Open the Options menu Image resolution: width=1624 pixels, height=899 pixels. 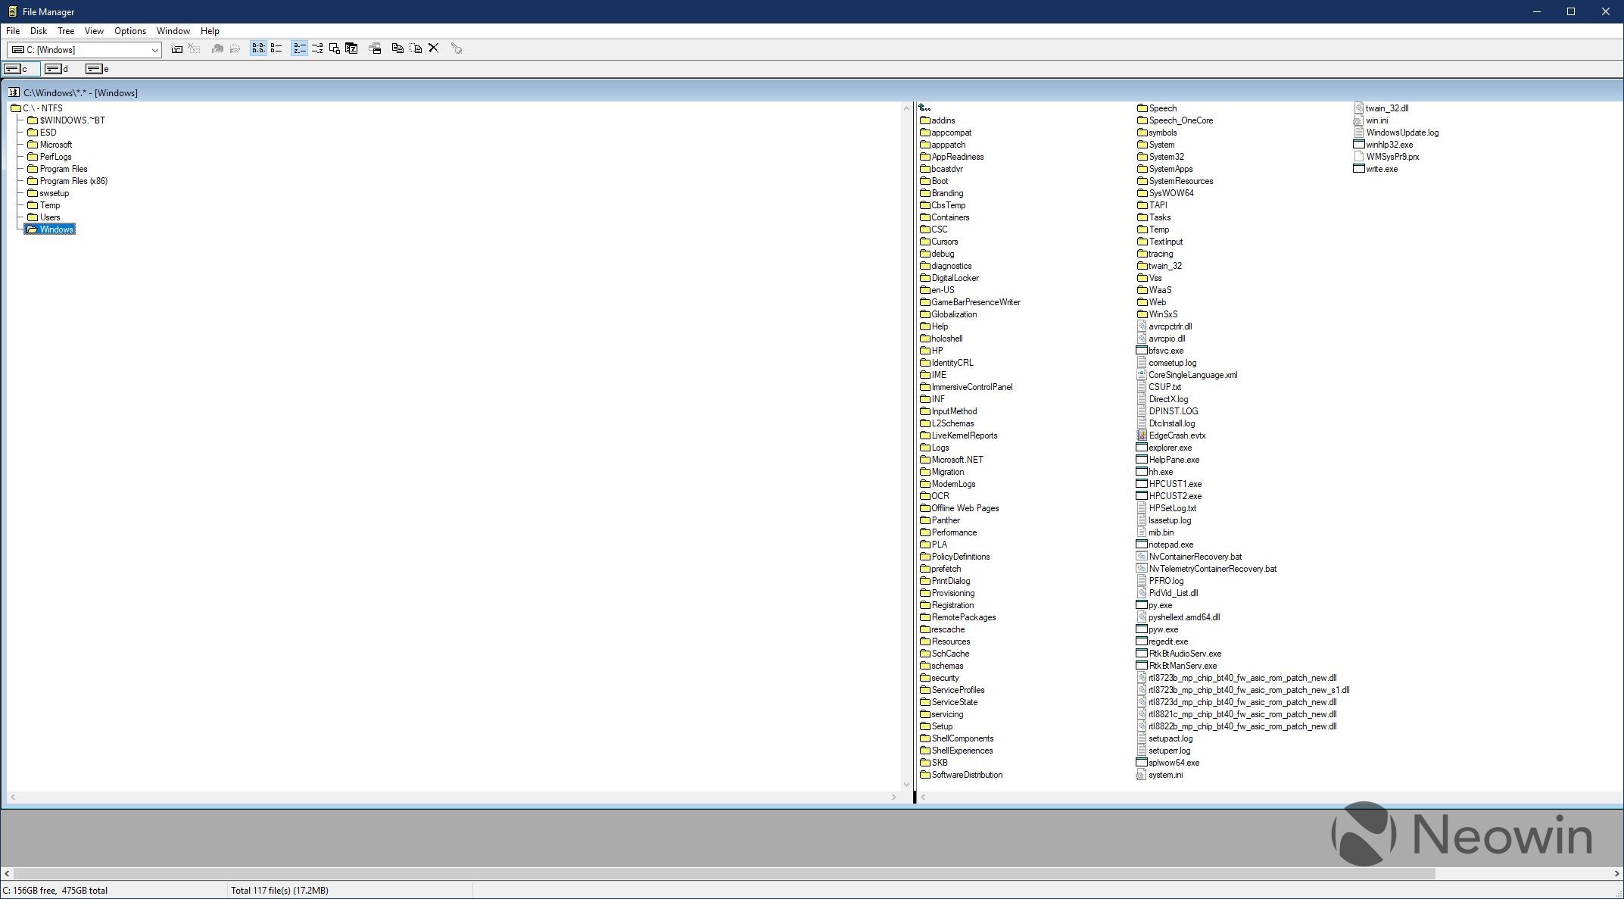tap(130, 31)
